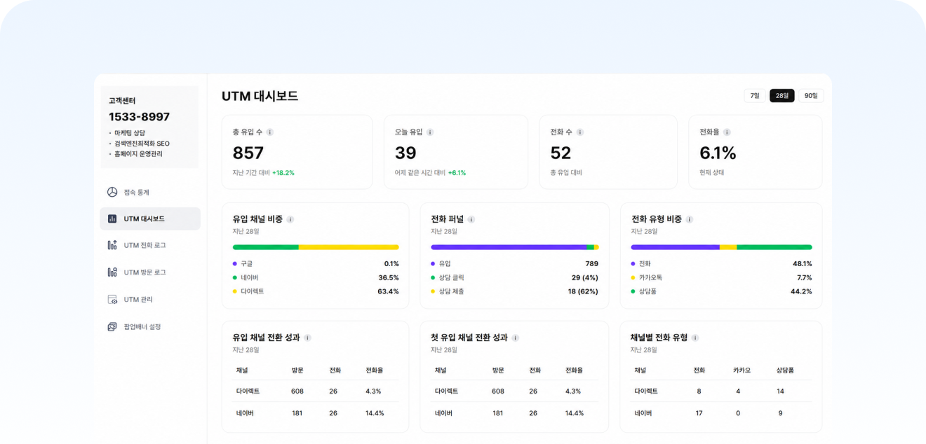Click the purple dot beside 구글
Screen dimensions: 926x444
tap(235, 264)
